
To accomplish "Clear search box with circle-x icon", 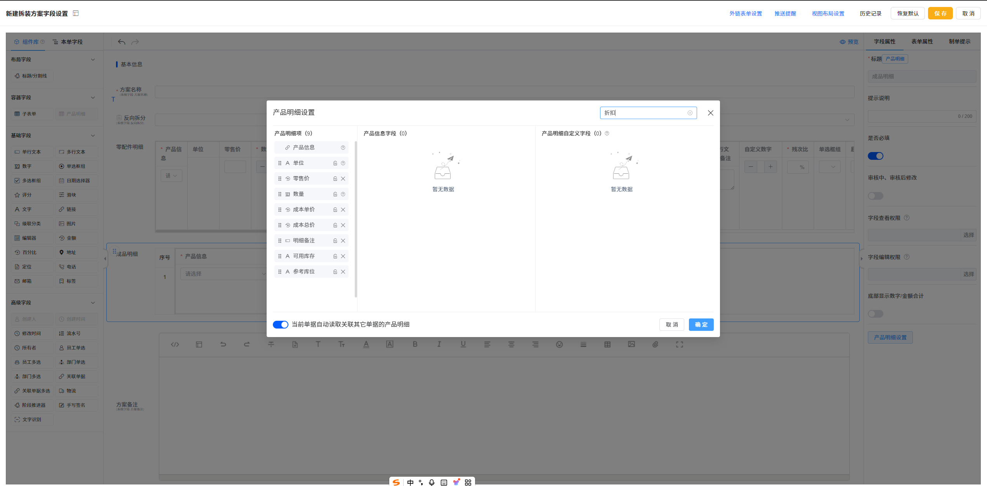I will click(690, 113).
